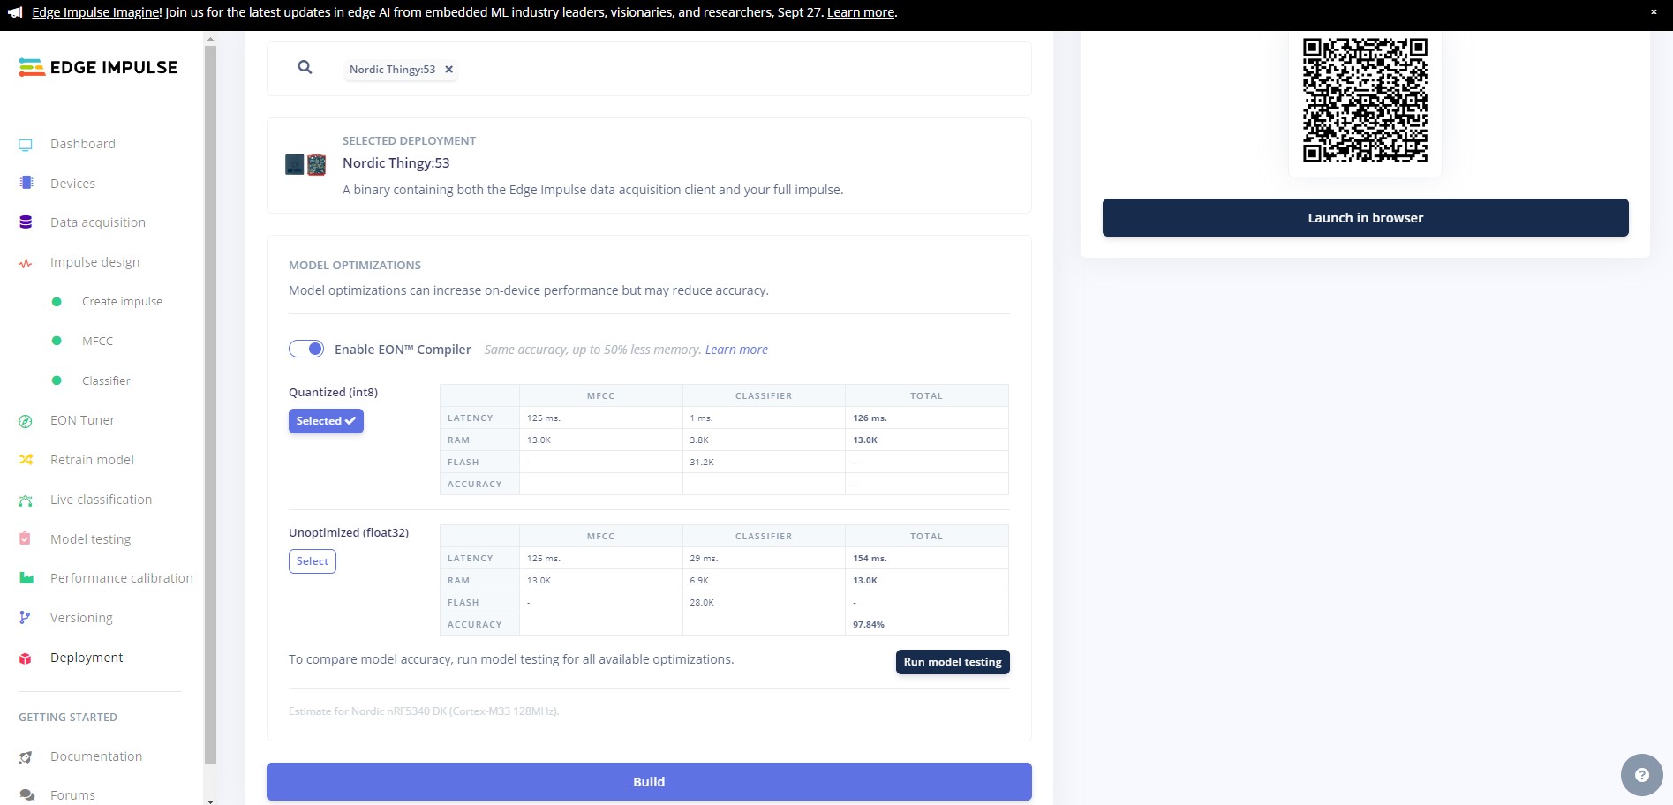The width and height of the screenshot is (1673, 805).
Task: Click the Quantized classifier RAM 3.8K
Action: click(x=699, y=440)
